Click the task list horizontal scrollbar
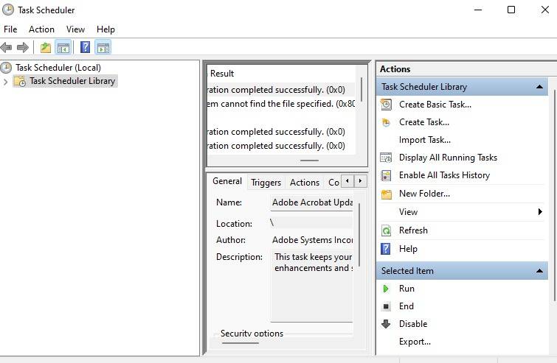Screen dimensions: 557x363 pos(309,161)
